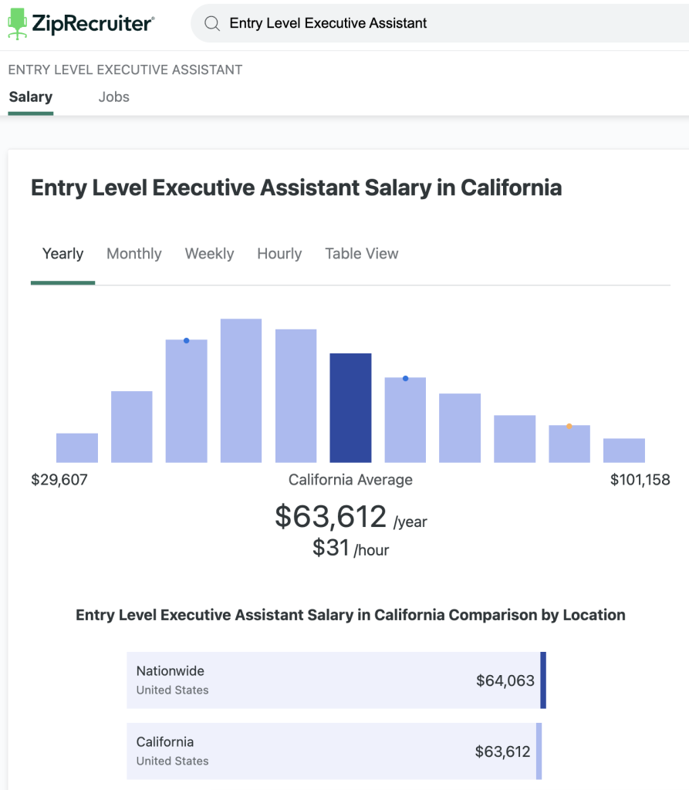Image resolution: width=689 pixels, height=790 pixels.
Task: Click the rightmost histogram bar
Action: (624, 451)
